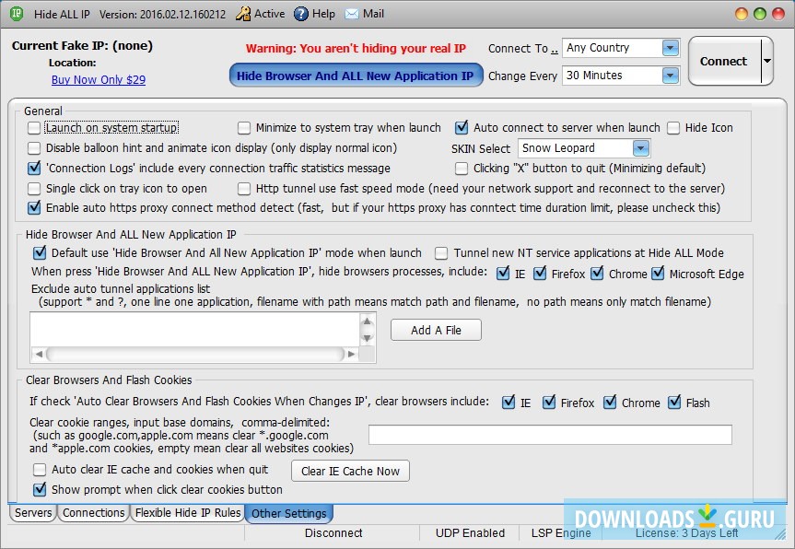This screenshot has width=795, height=549.
Task: Click the Current Fake IP (none) text
Action: click(82, 46)
